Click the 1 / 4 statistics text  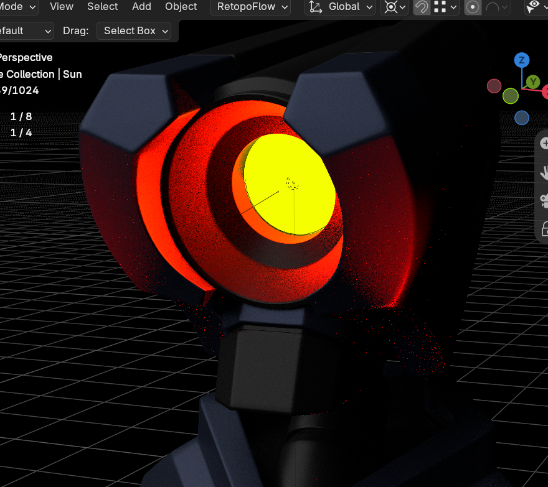coord(21,132)
